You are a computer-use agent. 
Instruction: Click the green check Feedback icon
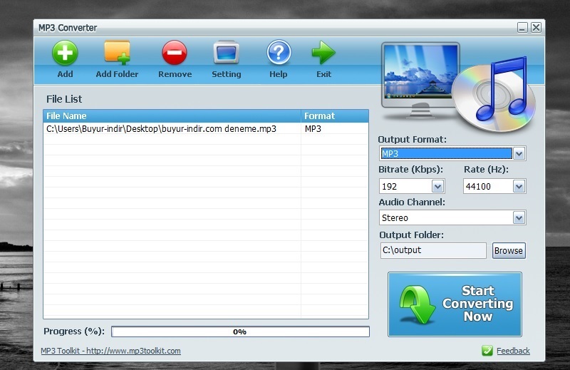coord(487,351)
